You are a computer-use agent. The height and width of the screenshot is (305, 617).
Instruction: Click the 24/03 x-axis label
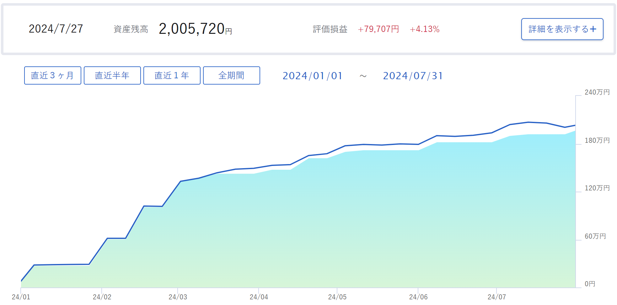(178, 297)
